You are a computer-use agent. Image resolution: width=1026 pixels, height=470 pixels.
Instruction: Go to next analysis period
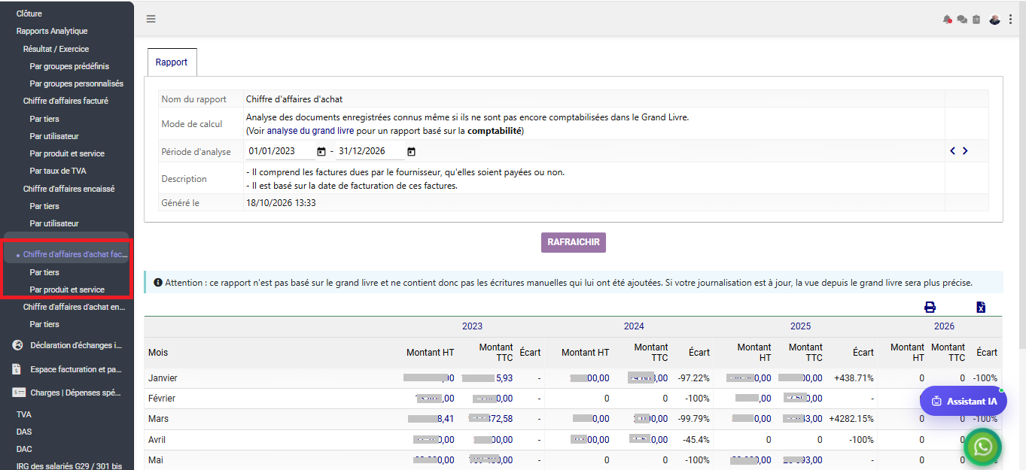[965, 150]
